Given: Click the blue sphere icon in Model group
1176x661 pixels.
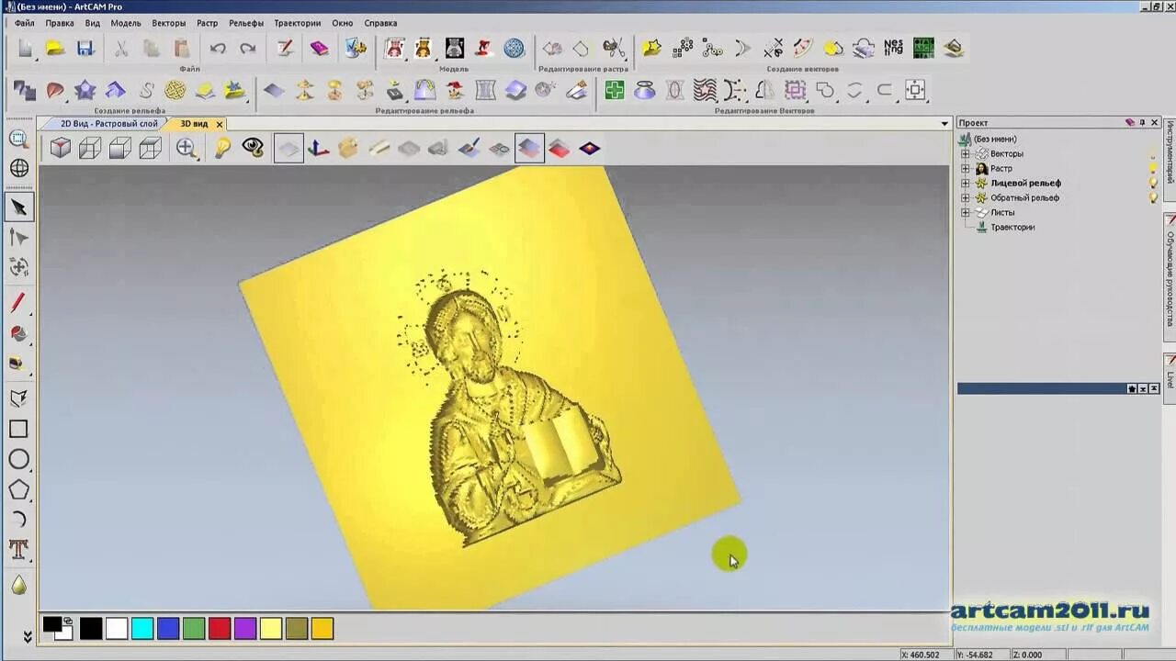Looking at the screenshot, I should pos(514,48).
